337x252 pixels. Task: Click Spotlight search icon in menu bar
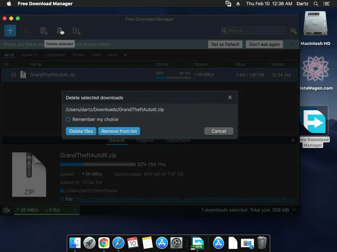(316, 4)
